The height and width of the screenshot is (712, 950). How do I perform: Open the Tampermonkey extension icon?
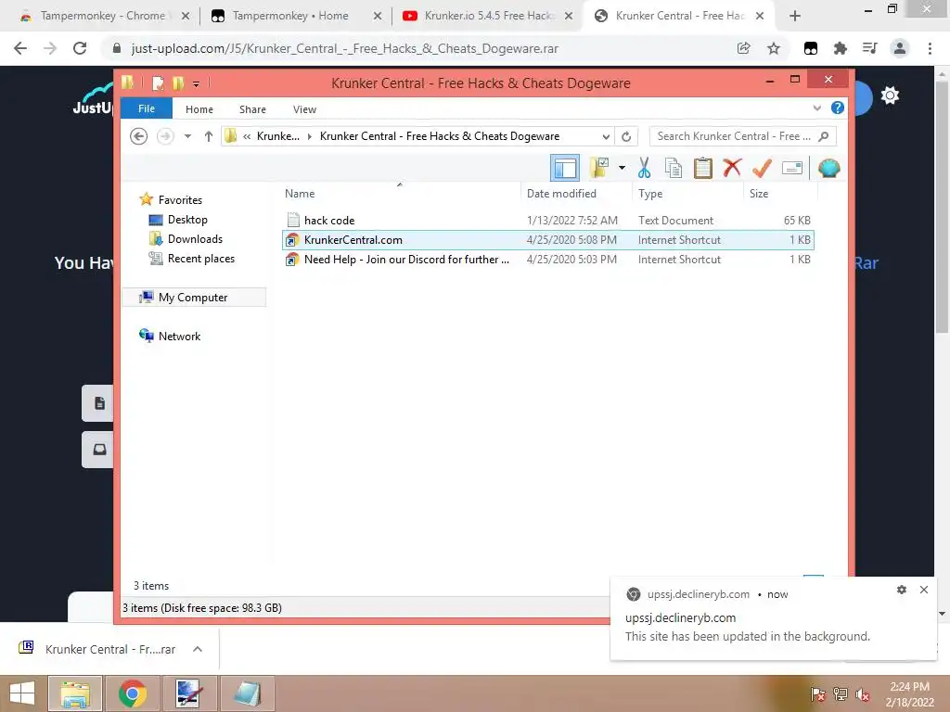[x=811, y=48]
